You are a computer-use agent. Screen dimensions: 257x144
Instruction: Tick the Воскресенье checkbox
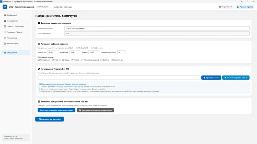(x=112, y=60)
